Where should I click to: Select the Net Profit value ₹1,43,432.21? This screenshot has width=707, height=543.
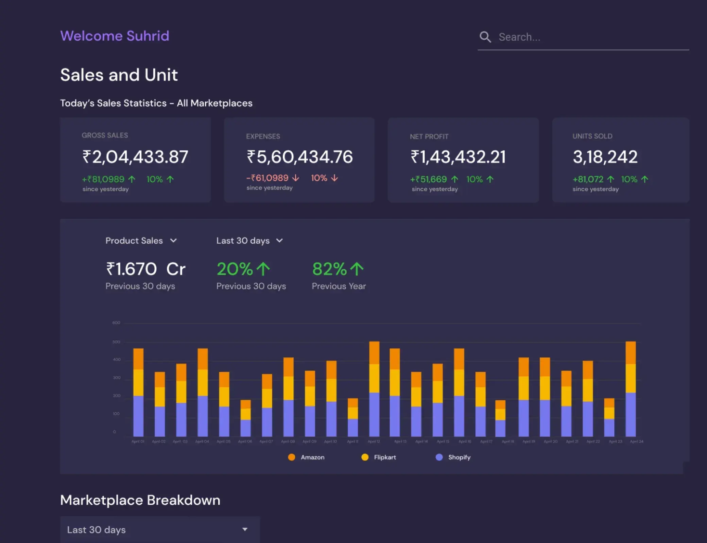click(458, 157)
